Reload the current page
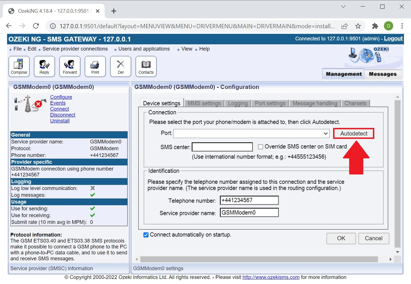411x284 pixels. pos(36,26)
